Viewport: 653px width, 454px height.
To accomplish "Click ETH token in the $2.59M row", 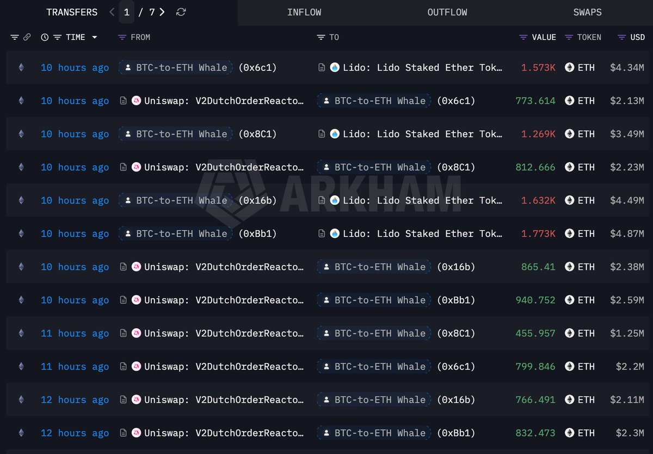I will pyautogui.click(x=580, y=300).
